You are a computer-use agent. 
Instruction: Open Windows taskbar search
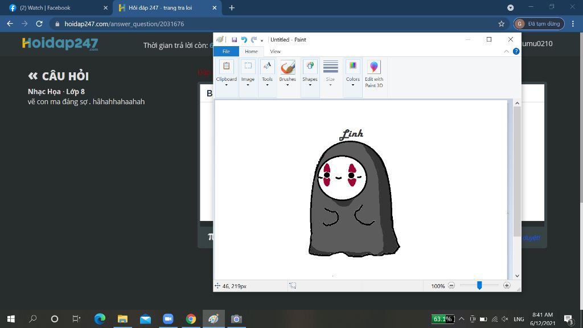pos(32,319)
